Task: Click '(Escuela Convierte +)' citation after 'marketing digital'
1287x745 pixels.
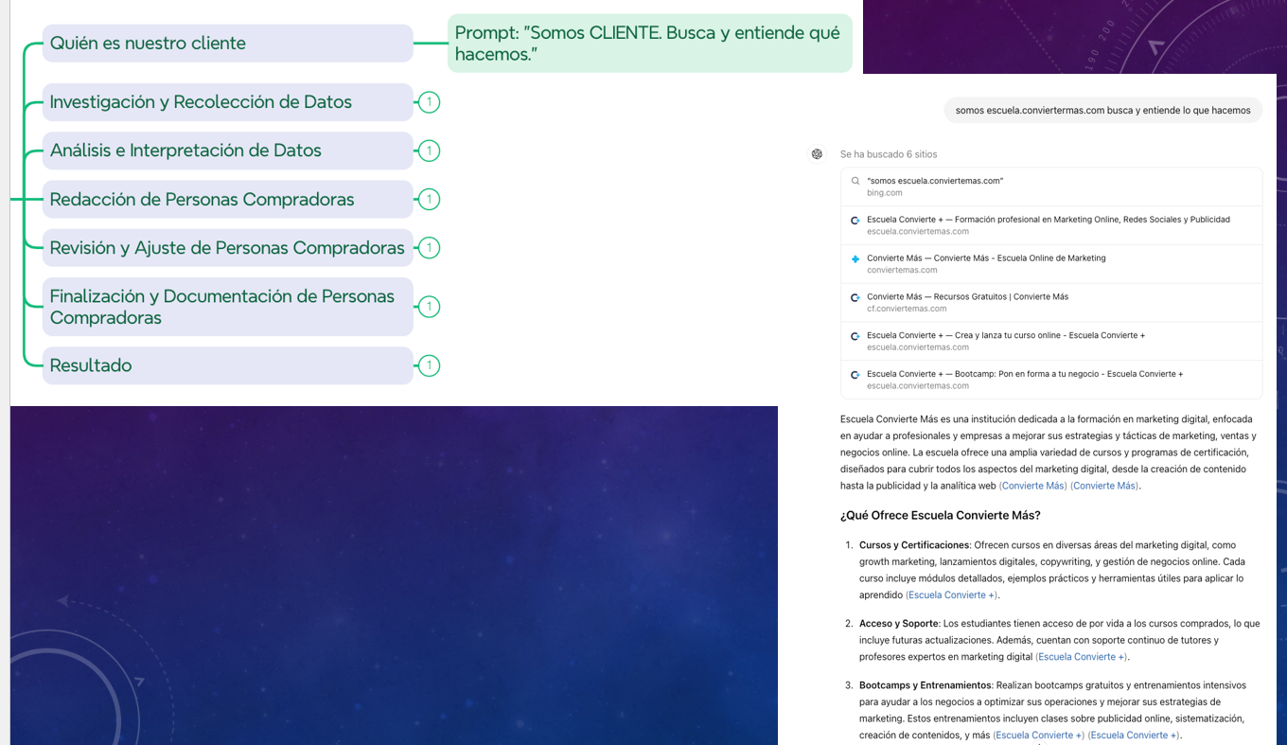Action: [1081, 657]
